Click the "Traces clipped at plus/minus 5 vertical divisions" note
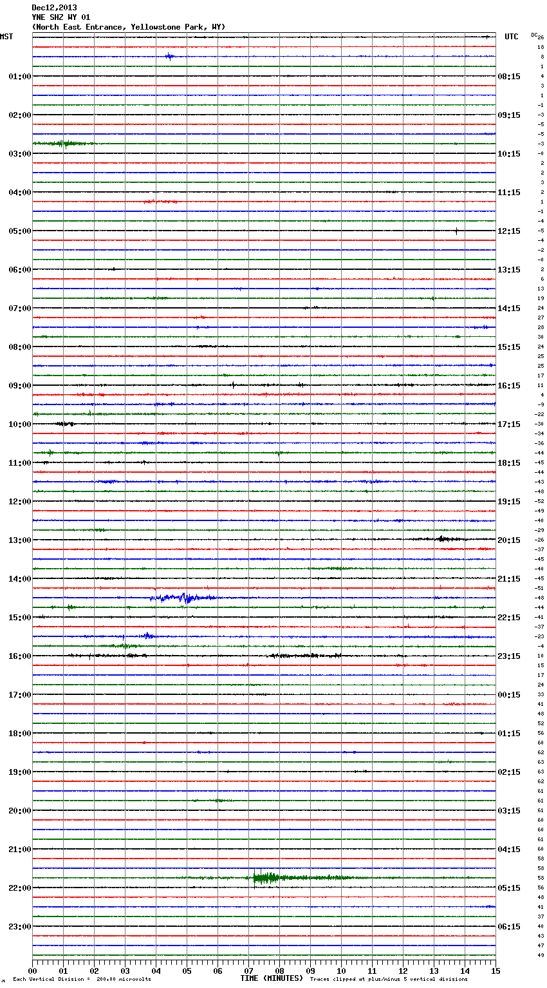 point(389,980)
